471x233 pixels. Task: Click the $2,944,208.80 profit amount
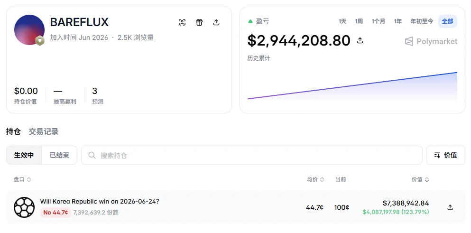299,40
